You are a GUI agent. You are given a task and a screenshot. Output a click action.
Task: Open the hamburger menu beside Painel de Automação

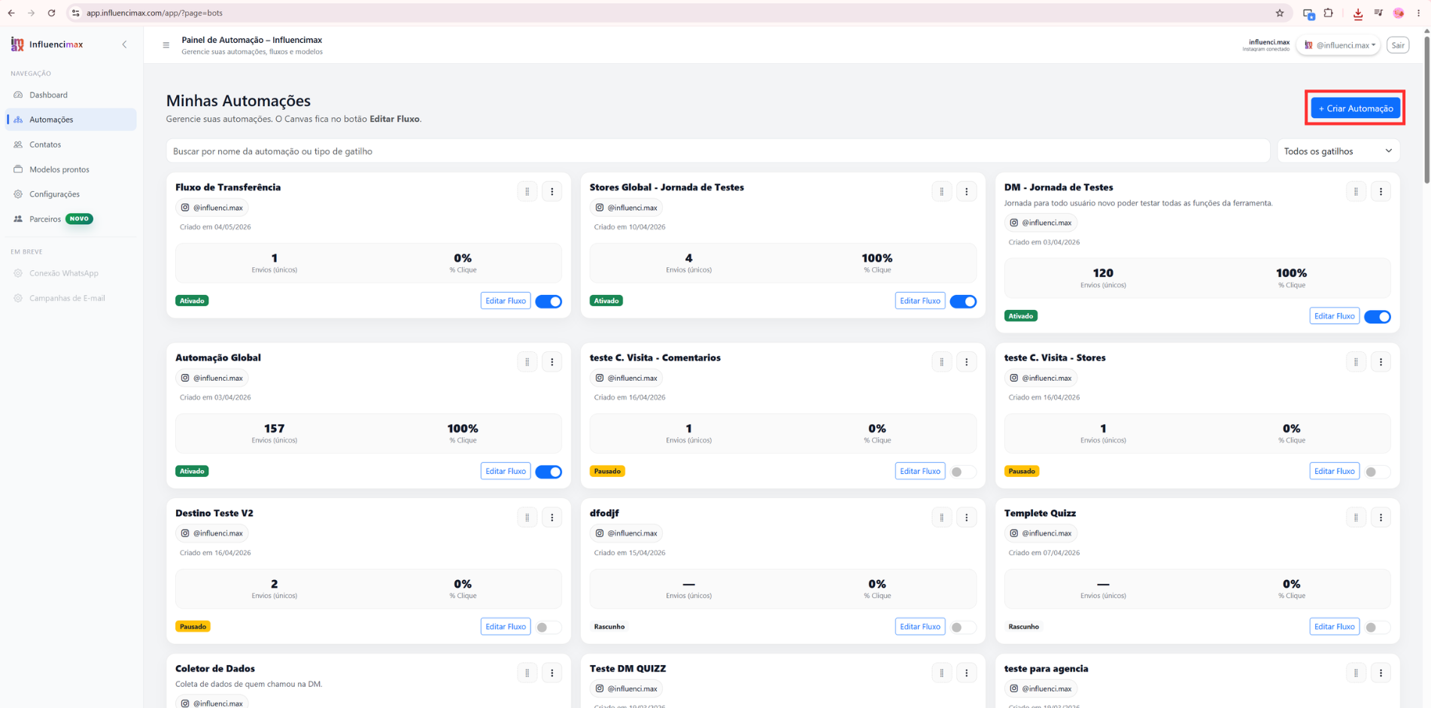(166, 45)
